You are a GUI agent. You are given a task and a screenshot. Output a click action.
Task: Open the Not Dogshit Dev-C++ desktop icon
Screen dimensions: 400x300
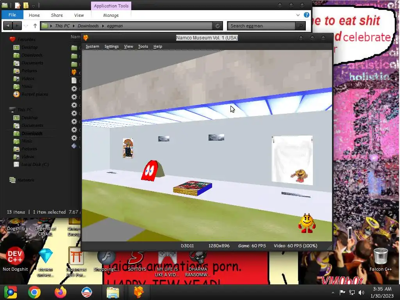point(15,259)
